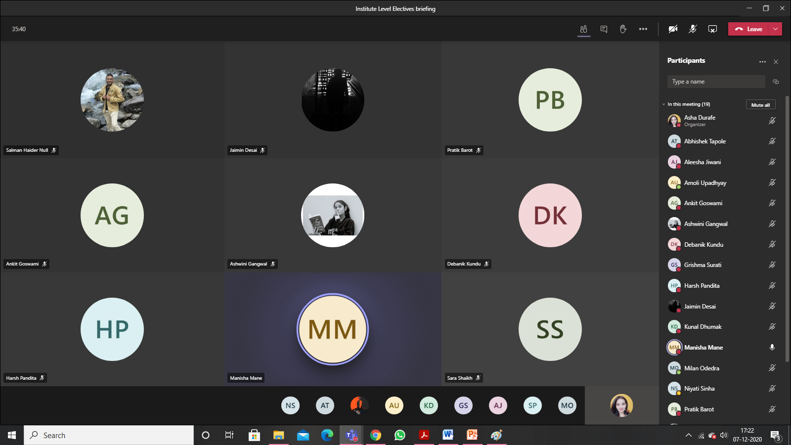Click the 'Type a name' field
Viewport: 791px width, 445px height.
(716, 82)
